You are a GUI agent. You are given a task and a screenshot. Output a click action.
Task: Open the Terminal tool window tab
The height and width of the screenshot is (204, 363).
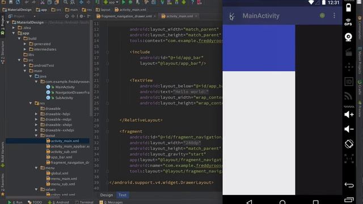tap(85, 202)
